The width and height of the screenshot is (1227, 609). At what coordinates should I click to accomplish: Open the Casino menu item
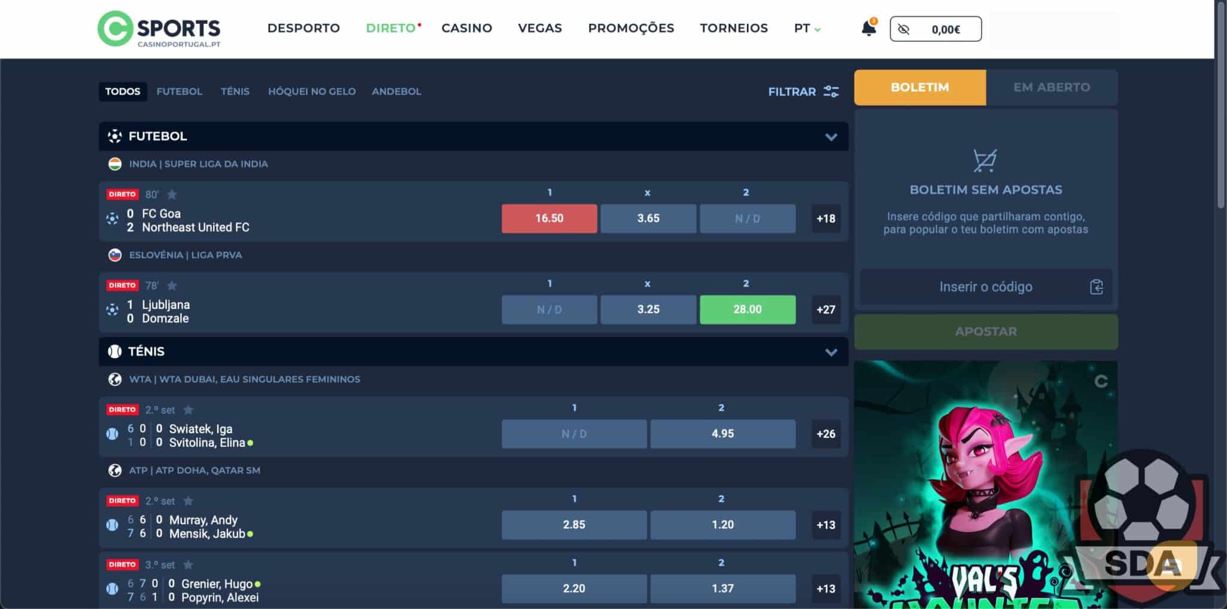pyautogui.click(x=466, y=28)
